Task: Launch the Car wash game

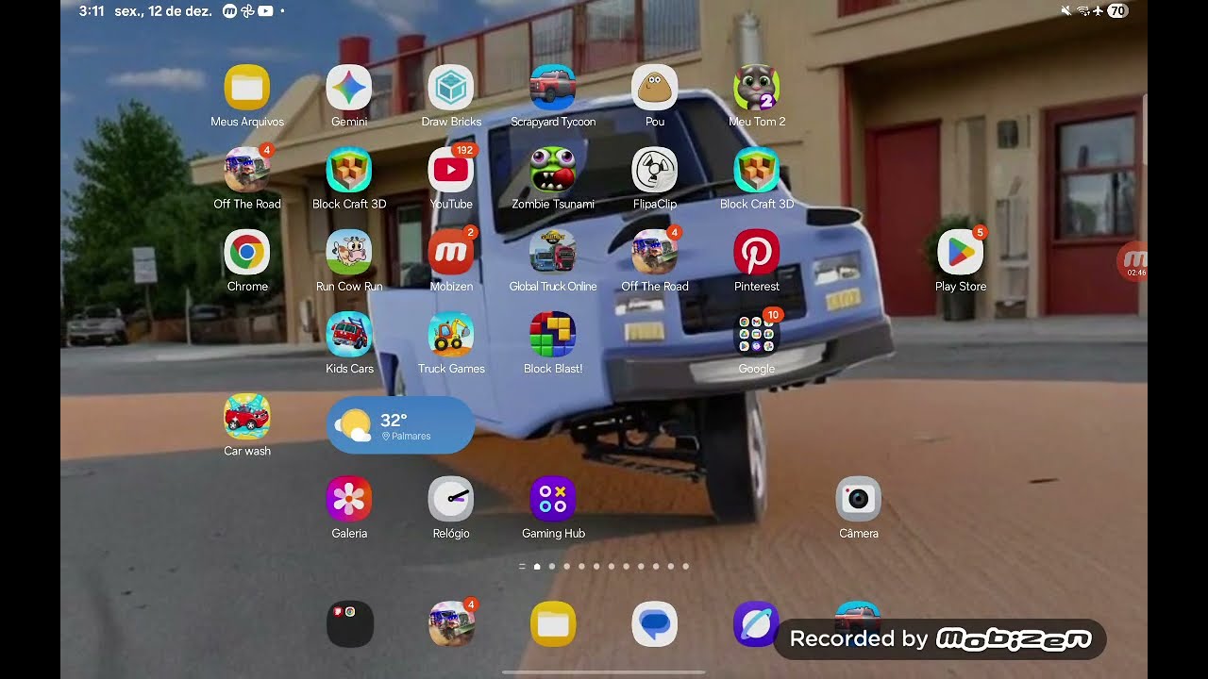Action: pos(247,416)
